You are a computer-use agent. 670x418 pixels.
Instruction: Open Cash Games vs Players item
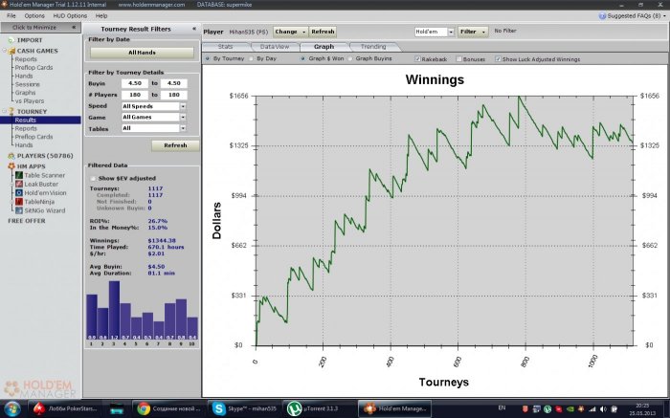click(30, 100)
